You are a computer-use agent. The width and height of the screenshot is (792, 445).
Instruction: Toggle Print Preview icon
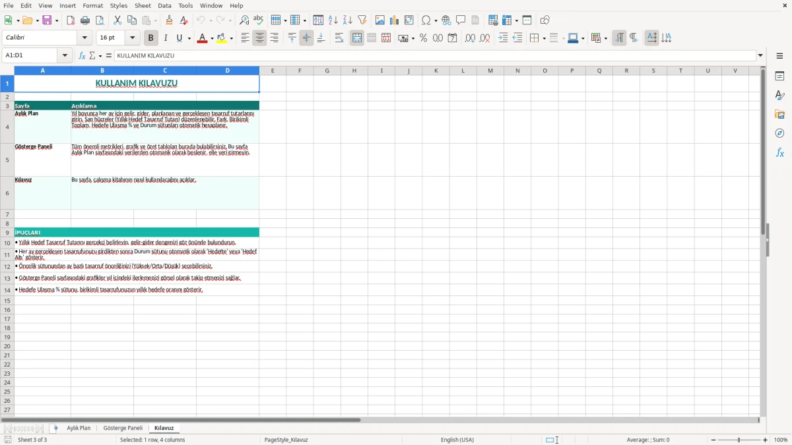click(100, 20)
